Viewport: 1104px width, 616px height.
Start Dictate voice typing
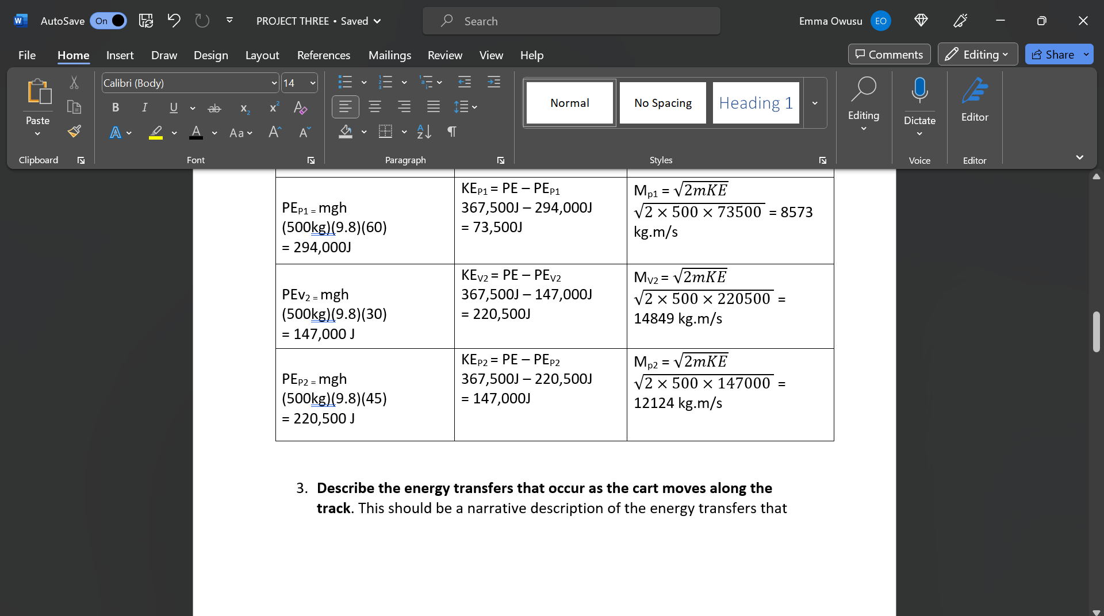click(x=919, y=103)
